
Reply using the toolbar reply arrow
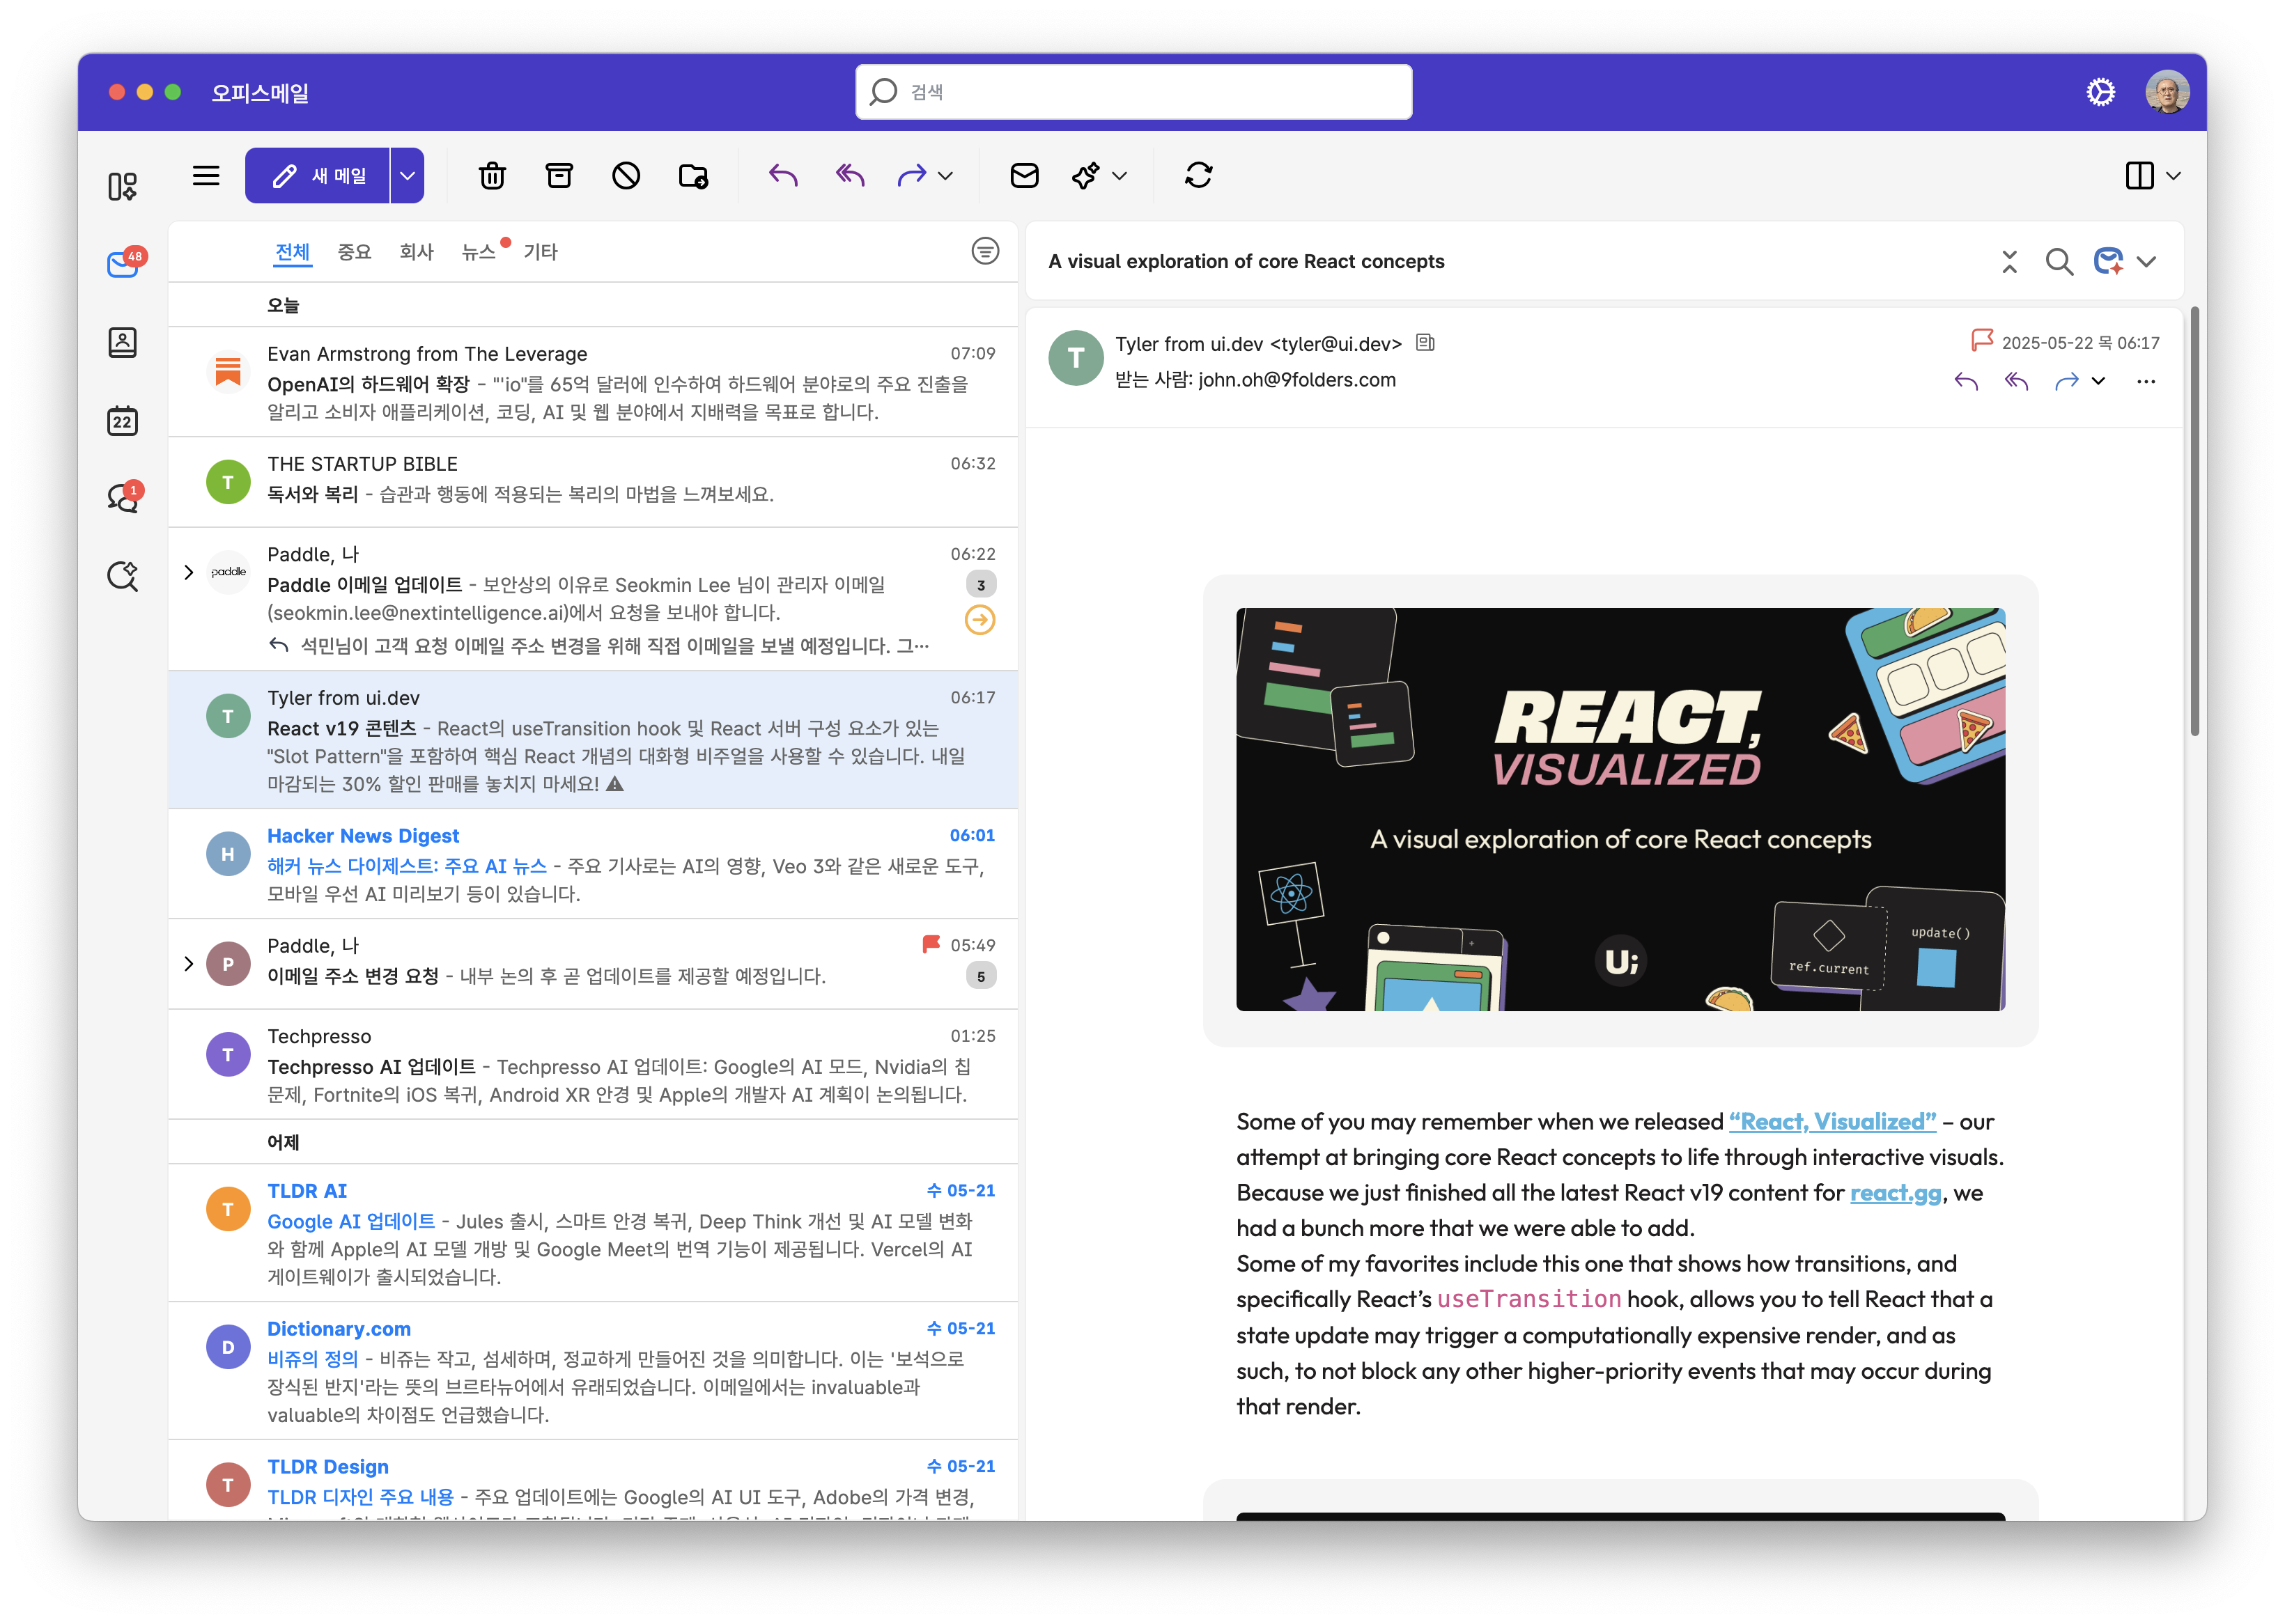point(783,176)
